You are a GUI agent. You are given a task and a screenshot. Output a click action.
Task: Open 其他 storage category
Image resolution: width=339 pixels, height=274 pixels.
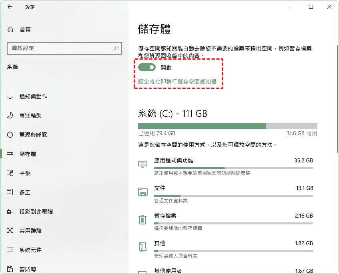160,243
